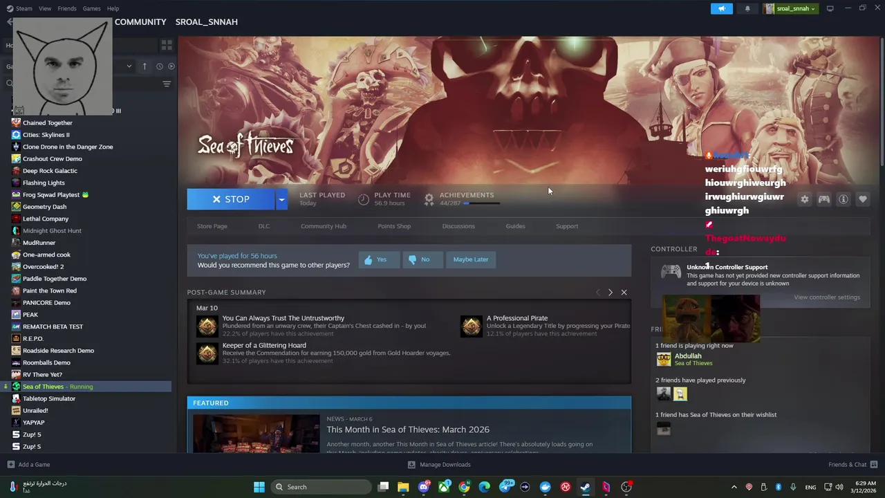Expand the STOP button dropdown arrow
The image size is (885, 498).
coord(281,199)
